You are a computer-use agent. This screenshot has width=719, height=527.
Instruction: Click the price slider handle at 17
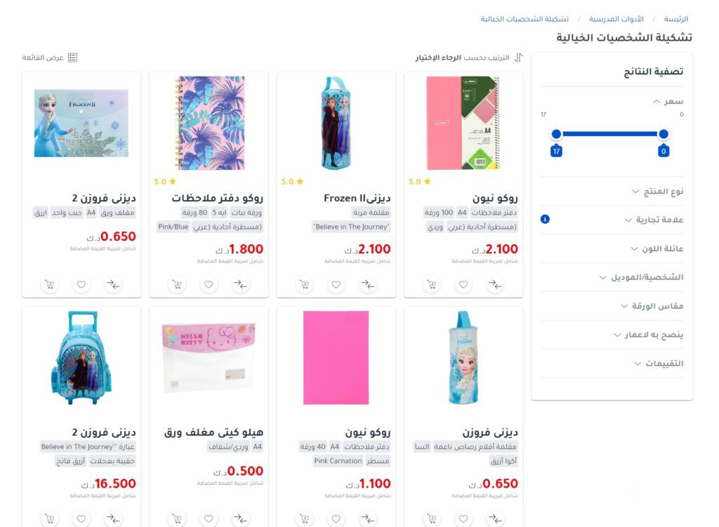coord(556,134)
